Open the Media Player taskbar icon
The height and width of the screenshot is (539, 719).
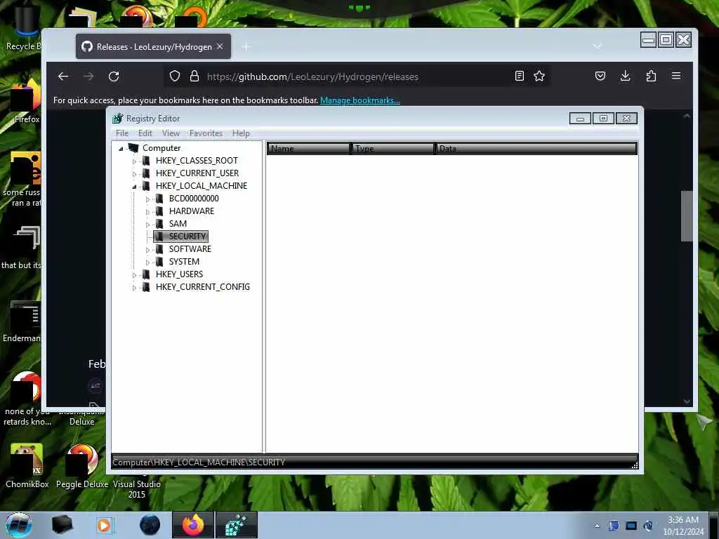click(x=105, y=525)
